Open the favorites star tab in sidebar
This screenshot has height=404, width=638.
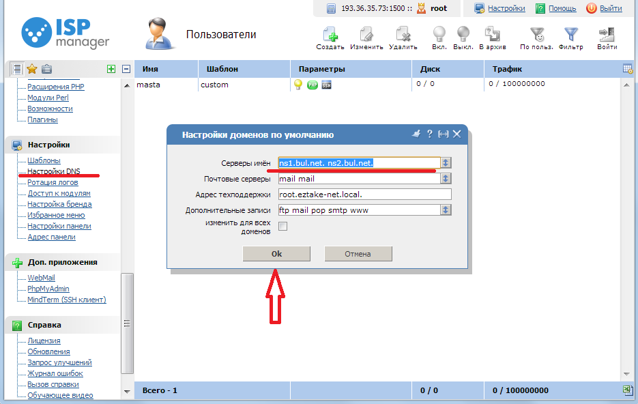pos(31,69)
